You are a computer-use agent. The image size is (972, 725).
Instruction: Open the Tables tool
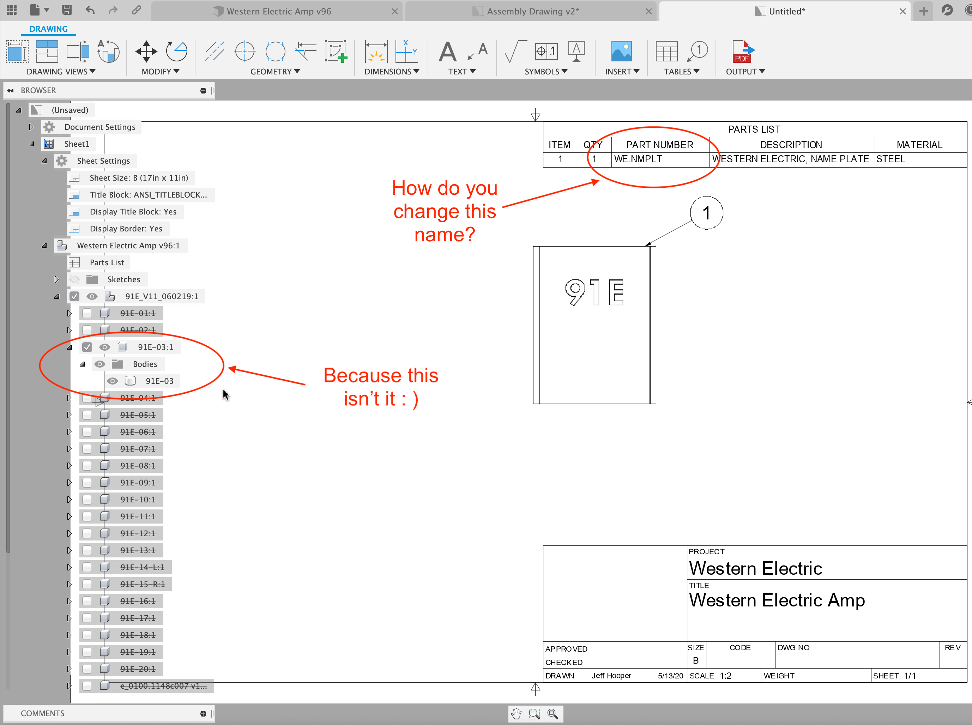[x=667, y=52]
